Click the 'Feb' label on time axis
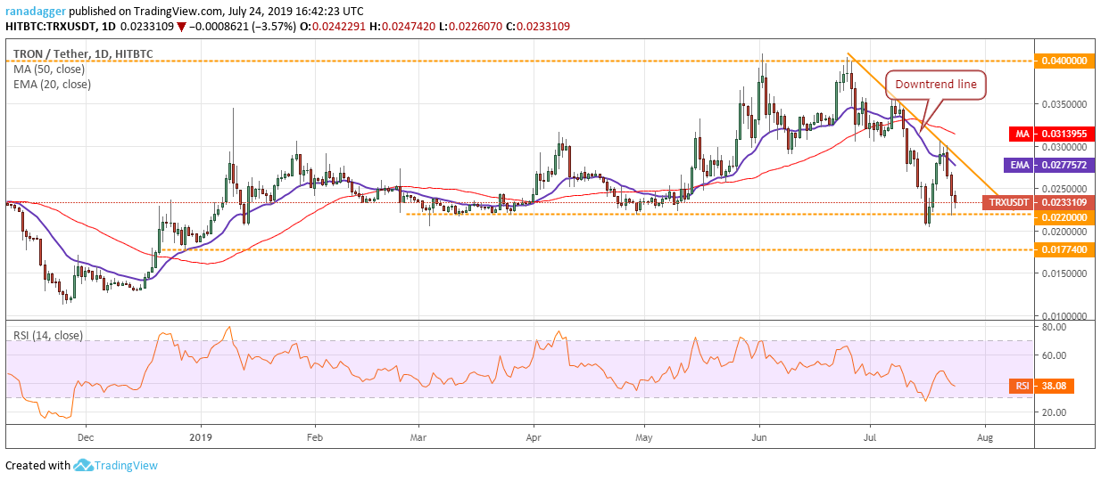The image size is (1101, 481). point(313,438)
